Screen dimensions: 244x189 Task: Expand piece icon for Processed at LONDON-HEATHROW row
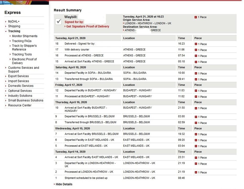(196, 172)
